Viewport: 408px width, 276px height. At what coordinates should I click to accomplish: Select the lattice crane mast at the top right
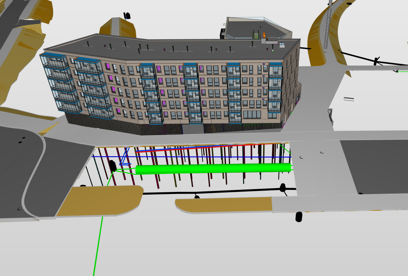tap(328, 25)
